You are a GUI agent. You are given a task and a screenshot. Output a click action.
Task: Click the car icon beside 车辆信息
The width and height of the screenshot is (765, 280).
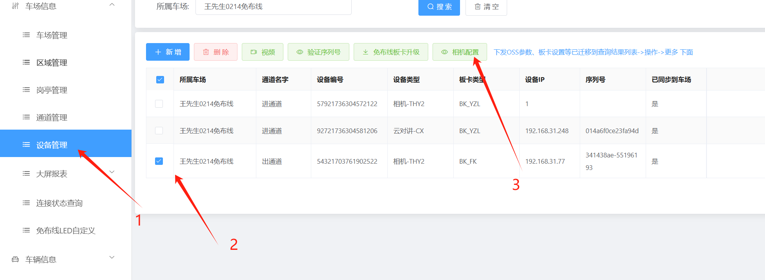pos(15,259)
